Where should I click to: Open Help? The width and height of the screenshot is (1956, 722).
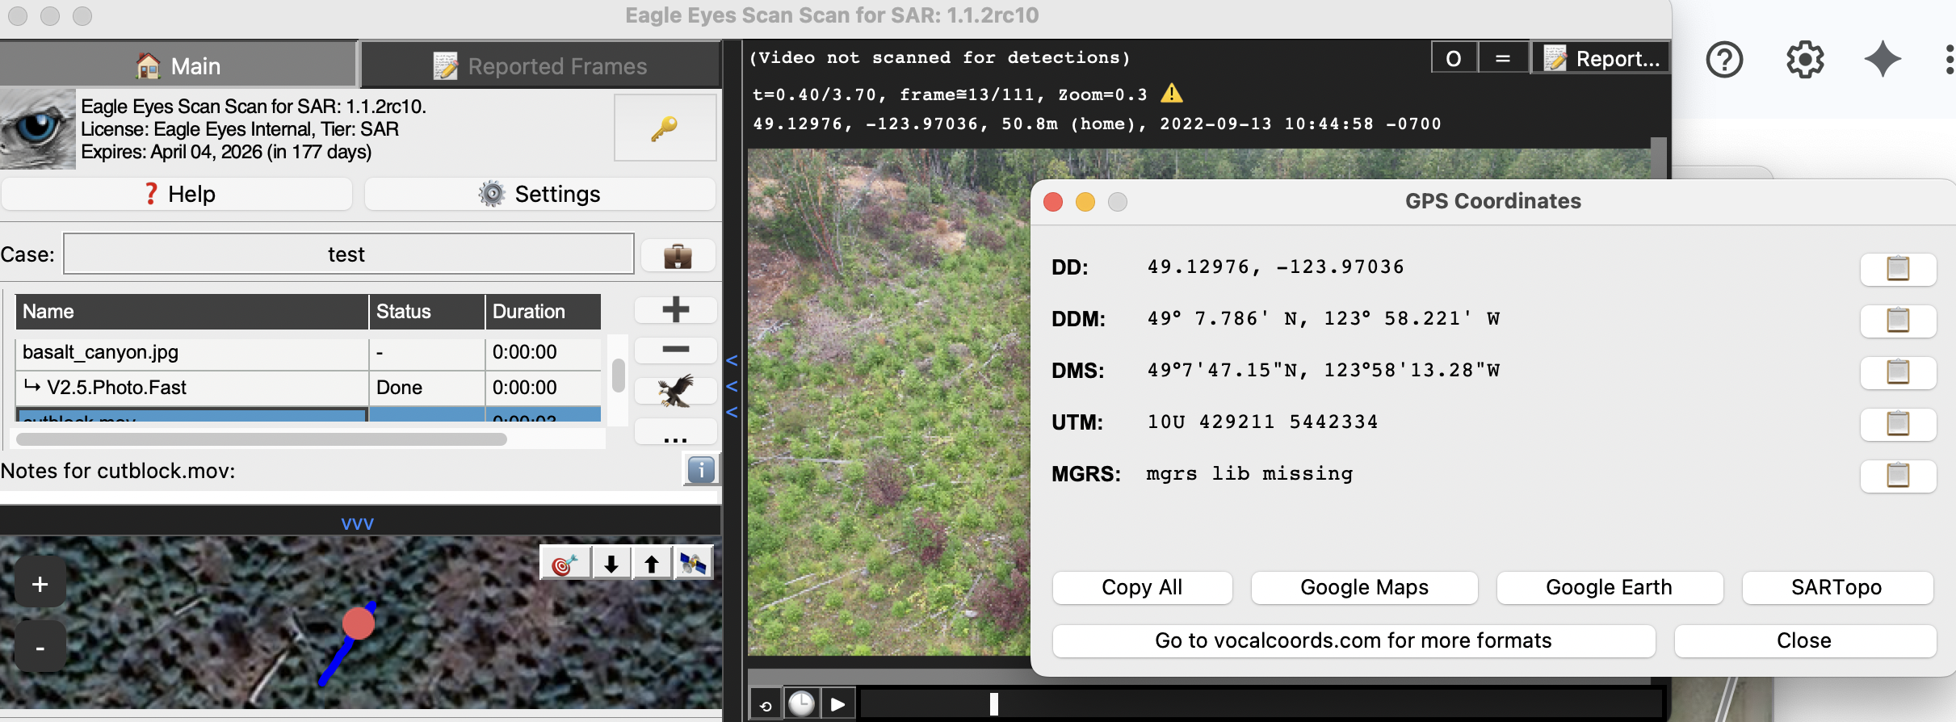click(177, 194)
